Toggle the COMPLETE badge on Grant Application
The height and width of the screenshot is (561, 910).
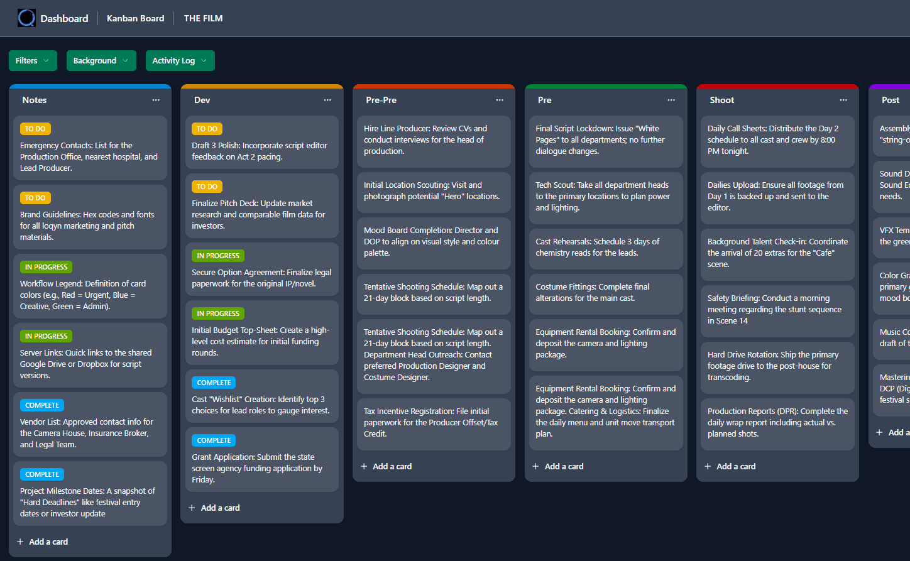(214, 440)
